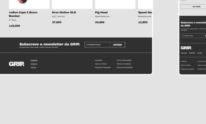Click the enviar button in desktop newsletter form

(x=118, y=45)
